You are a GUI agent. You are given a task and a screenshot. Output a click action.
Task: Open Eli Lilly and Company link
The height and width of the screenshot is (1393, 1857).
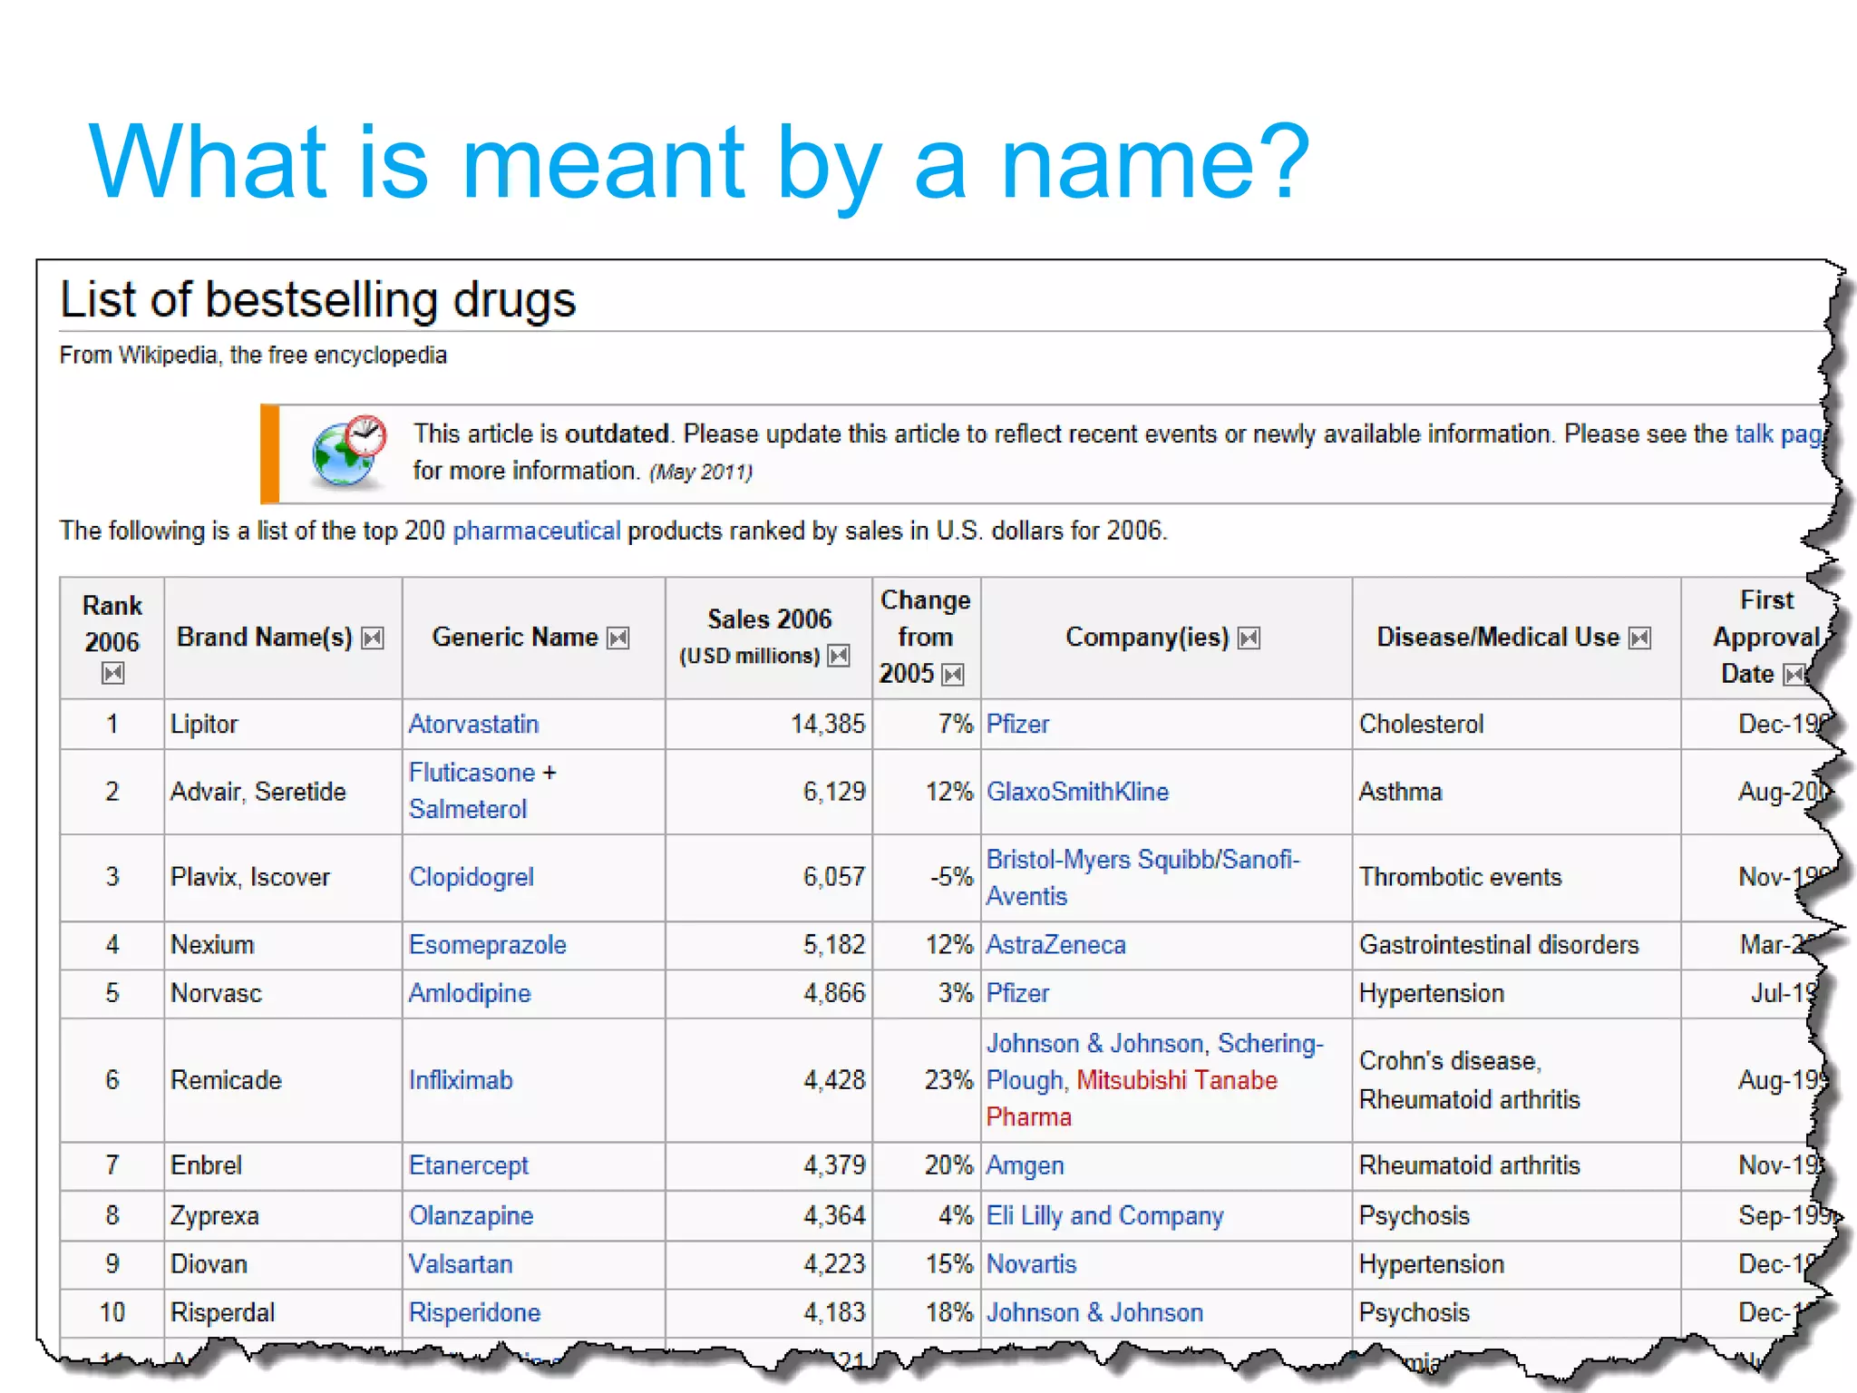pos(1105,1215)
